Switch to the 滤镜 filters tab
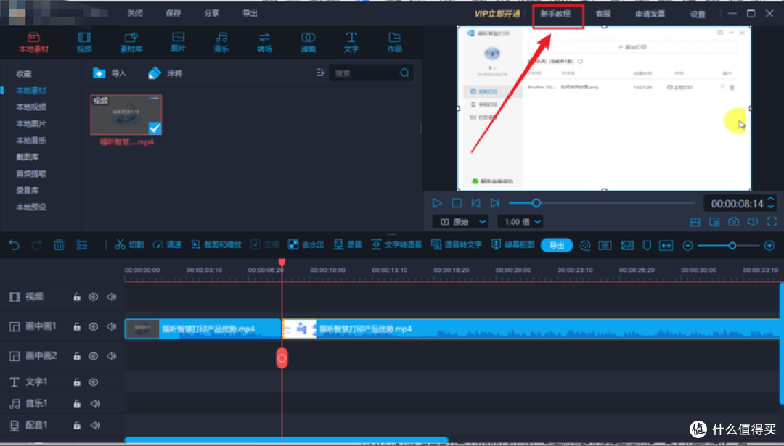Screen dimensions: 784x446 [x=308, y=43]
